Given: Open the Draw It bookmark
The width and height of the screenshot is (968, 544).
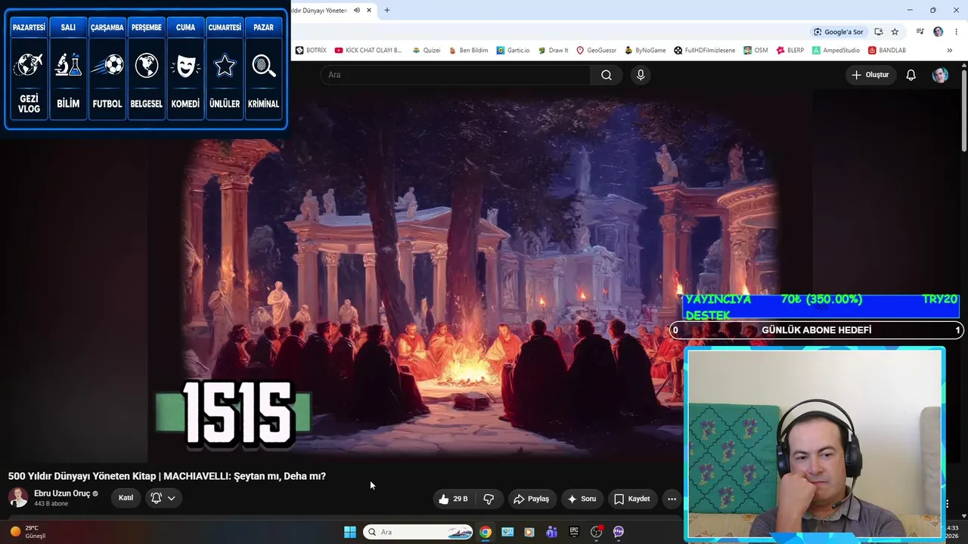Looking at the screenshot, I should click(554, 51).
